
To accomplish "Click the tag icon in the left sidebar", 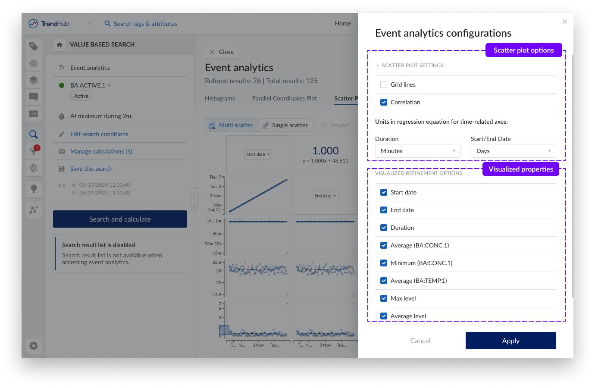I will (34, 47).
